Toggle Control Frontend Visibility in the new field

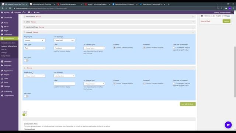tap(144, 83)
